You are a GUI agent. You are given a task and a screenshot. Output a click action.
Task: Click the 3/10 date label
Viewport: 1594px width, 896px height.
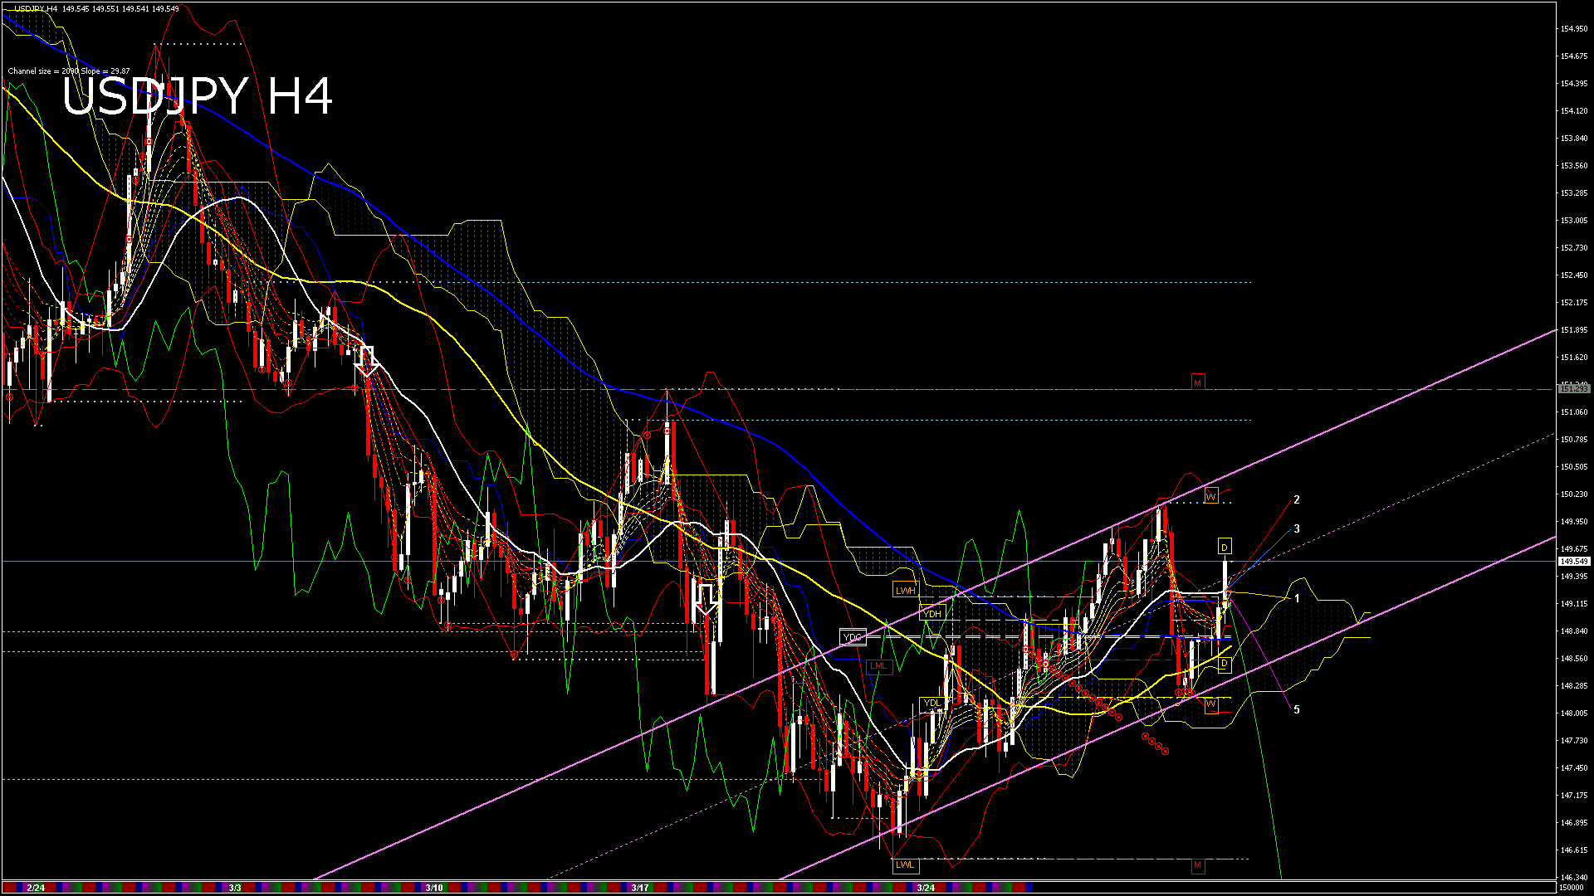(x=434, y=888)
